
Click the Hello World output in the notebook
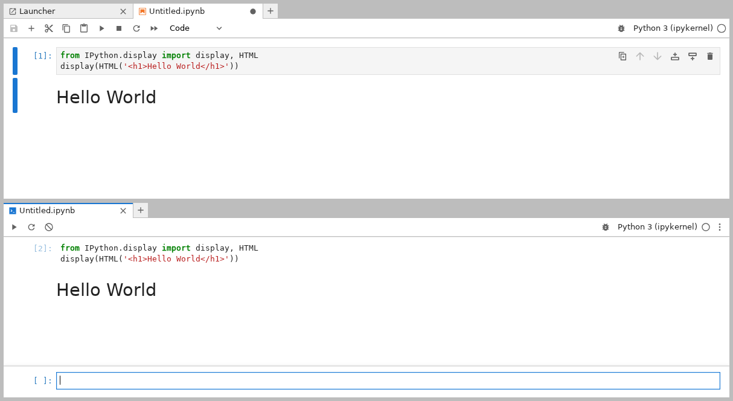tap(106, 97)
